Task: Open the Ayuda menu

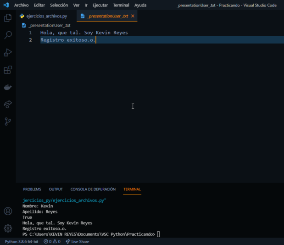Action: click(x=140, y=5)
